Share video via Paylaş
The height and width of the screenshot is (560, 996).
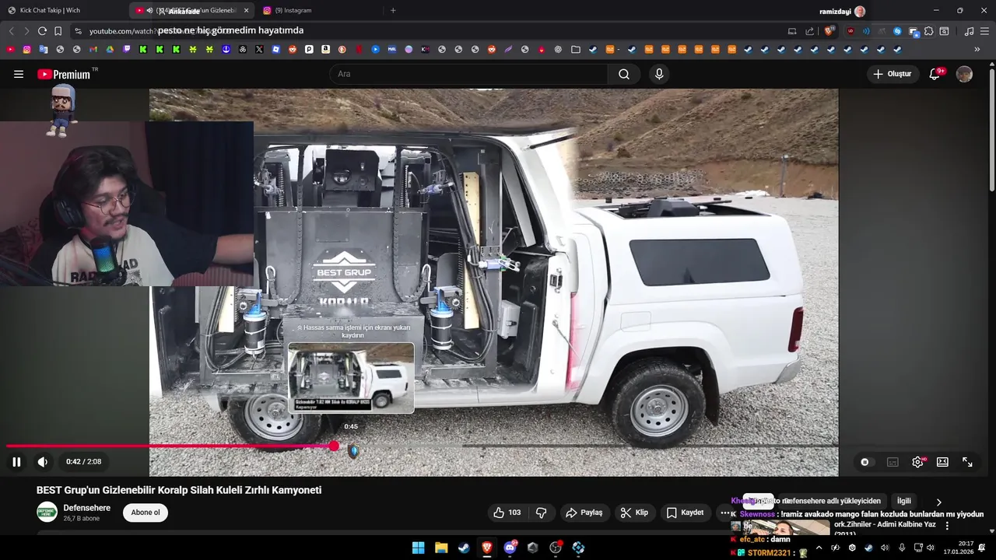tap(584, 513)
